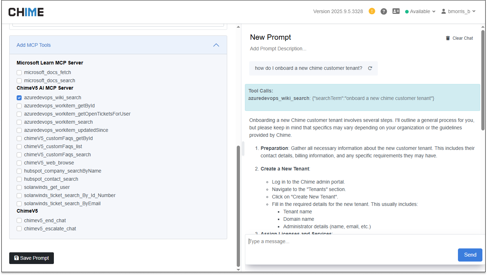Uncheck the azuredevops_wiki_search tool
Viewport: 487px width, 275px height.
click(x=19, y=97)
